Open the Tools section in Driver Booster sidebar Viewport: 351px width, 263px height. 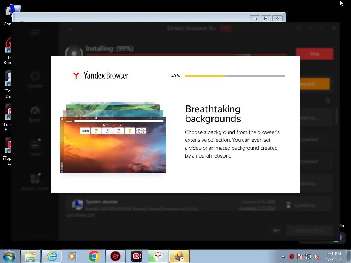(x=35, y=148)
